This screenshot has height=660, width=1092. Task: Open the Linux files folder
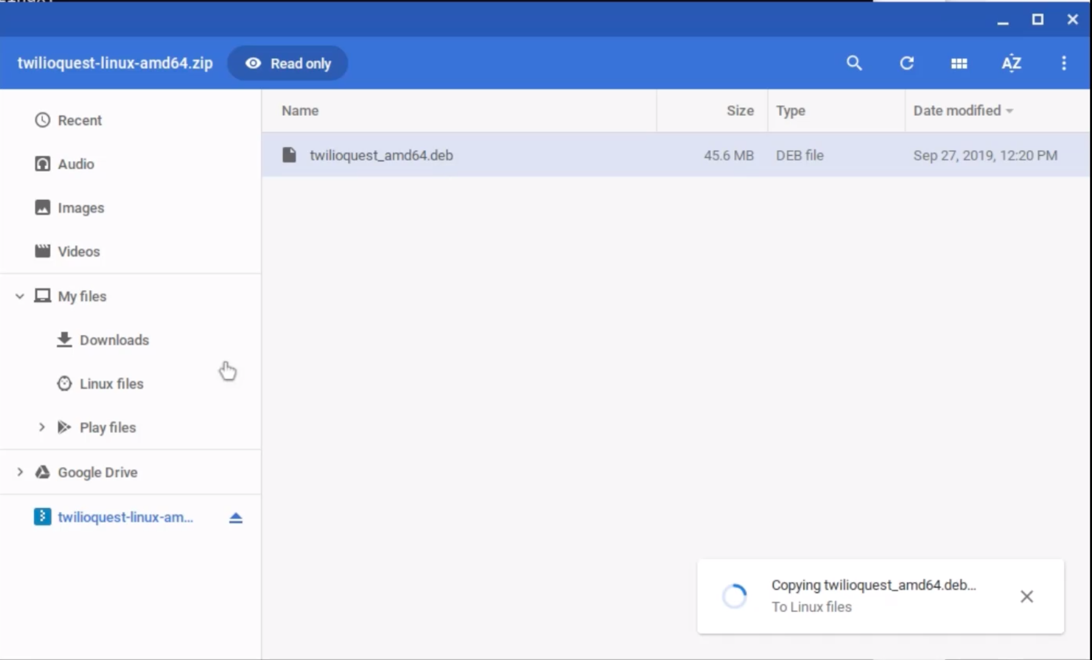pos(111,384)
